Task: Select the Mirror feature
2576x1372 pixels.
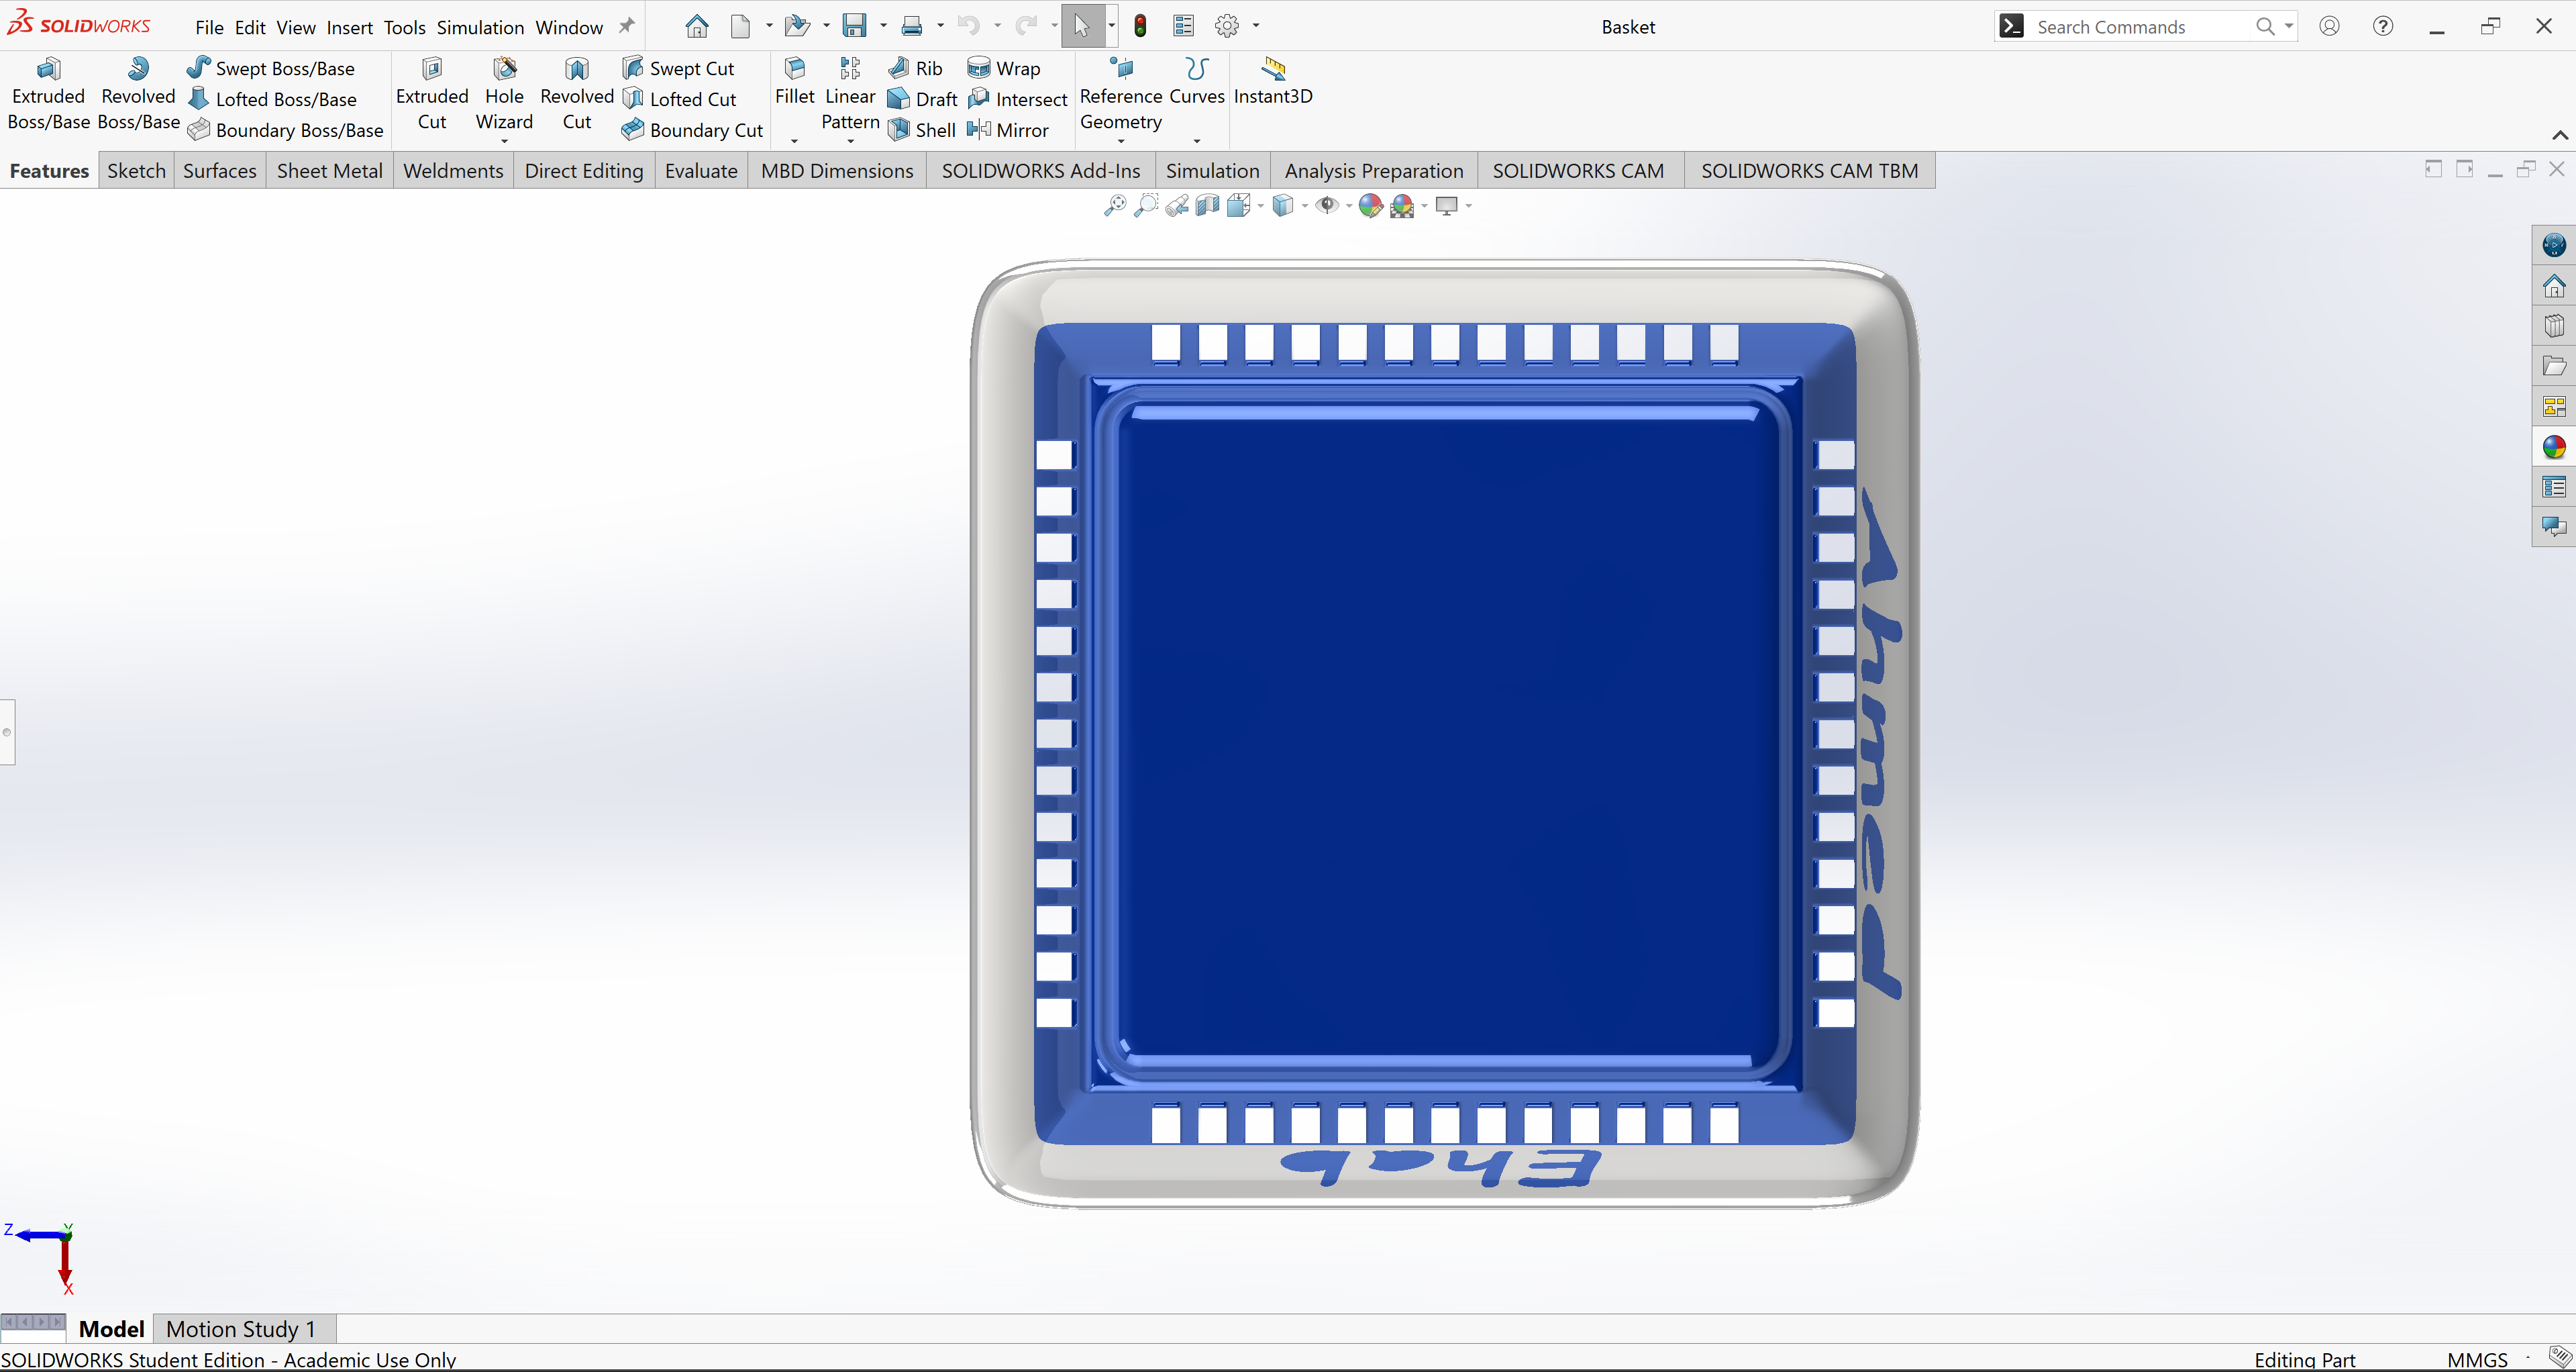Action: pyautogui.click(x=1008, y=130)
